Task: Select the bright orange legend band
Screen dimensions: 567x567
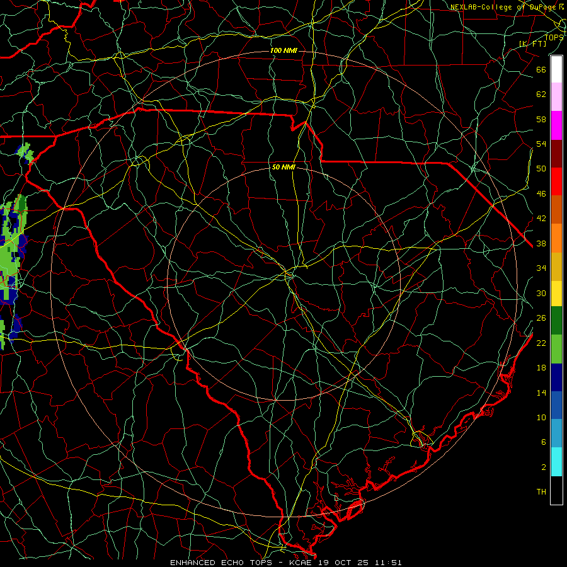Action: pyautogui.click(x=556, y=238)
